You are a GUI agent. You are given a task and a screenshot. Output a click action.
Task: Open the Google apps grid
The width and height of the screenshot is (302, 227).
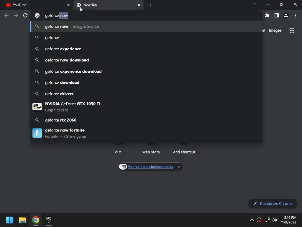pos(292,30)
